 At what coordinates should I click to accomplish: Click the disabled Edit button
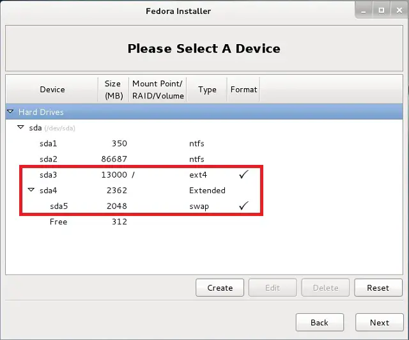(x=273, y=288)
